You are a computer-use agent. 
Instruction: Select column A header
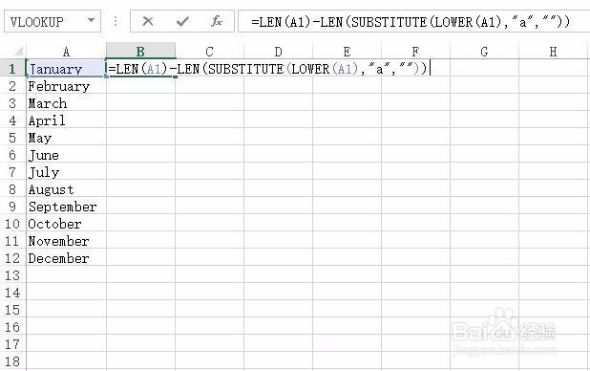coord(66,52)
